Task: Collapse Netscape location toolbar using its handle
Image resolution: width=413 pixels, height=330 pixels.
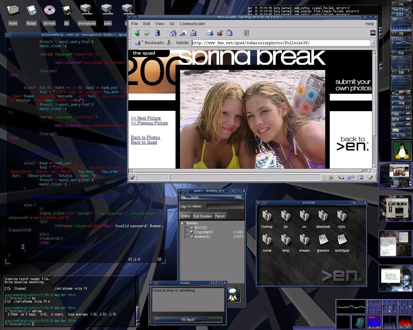Action: pyautogui.click(x=130, y=43)
